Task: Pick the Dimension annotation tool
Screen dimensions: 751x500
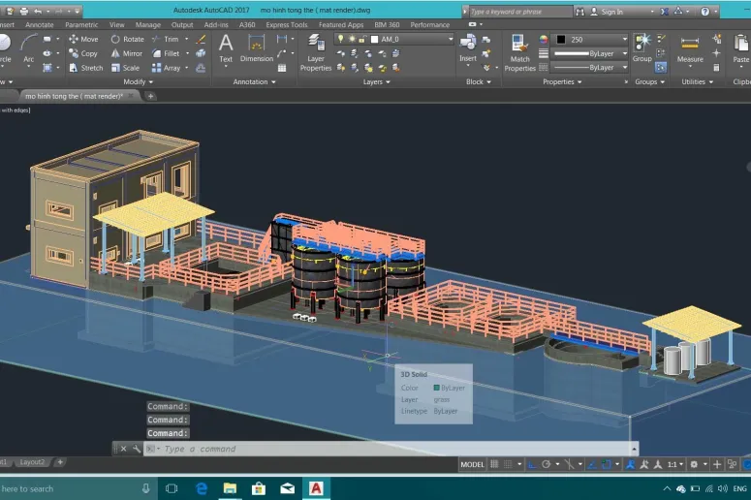Action: [256, 48]
